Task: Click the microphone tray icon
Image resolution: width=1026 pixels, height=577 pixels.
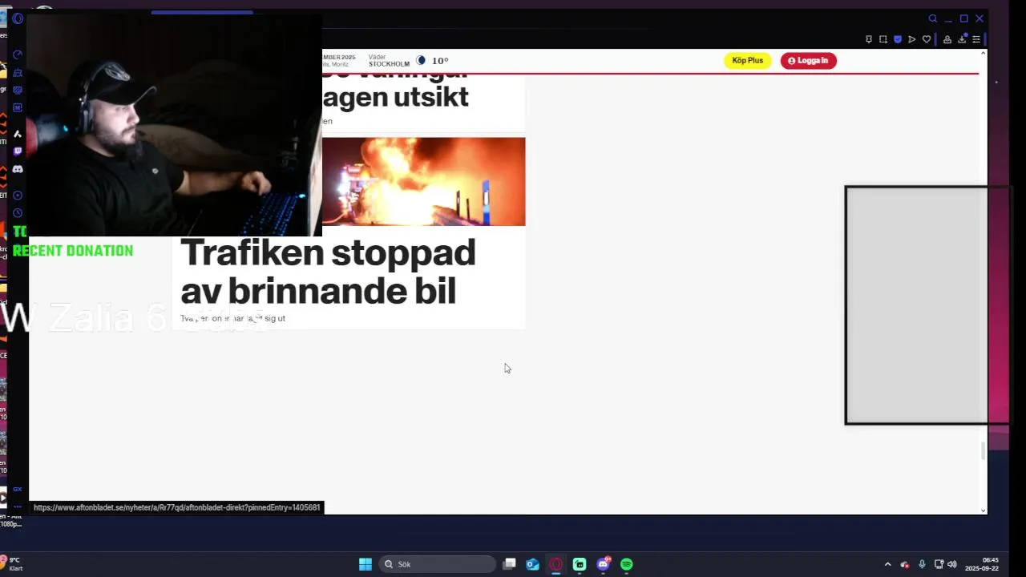Action: click(x=922, y=564)
